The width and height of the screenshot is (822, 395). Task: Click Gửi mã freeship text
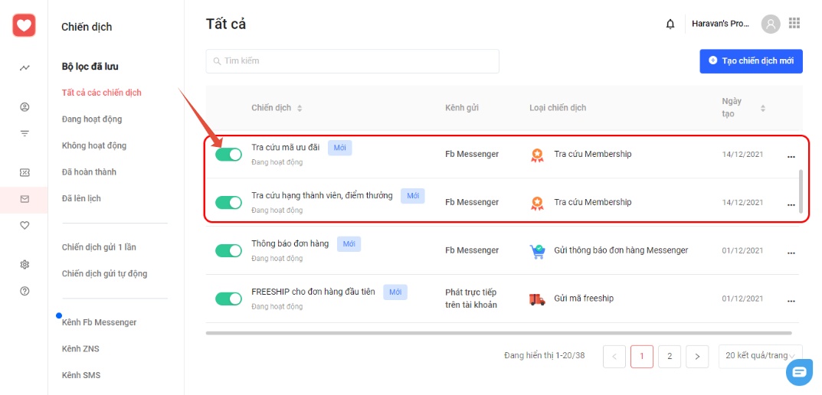pyautogui.click(x=584, y=299)
